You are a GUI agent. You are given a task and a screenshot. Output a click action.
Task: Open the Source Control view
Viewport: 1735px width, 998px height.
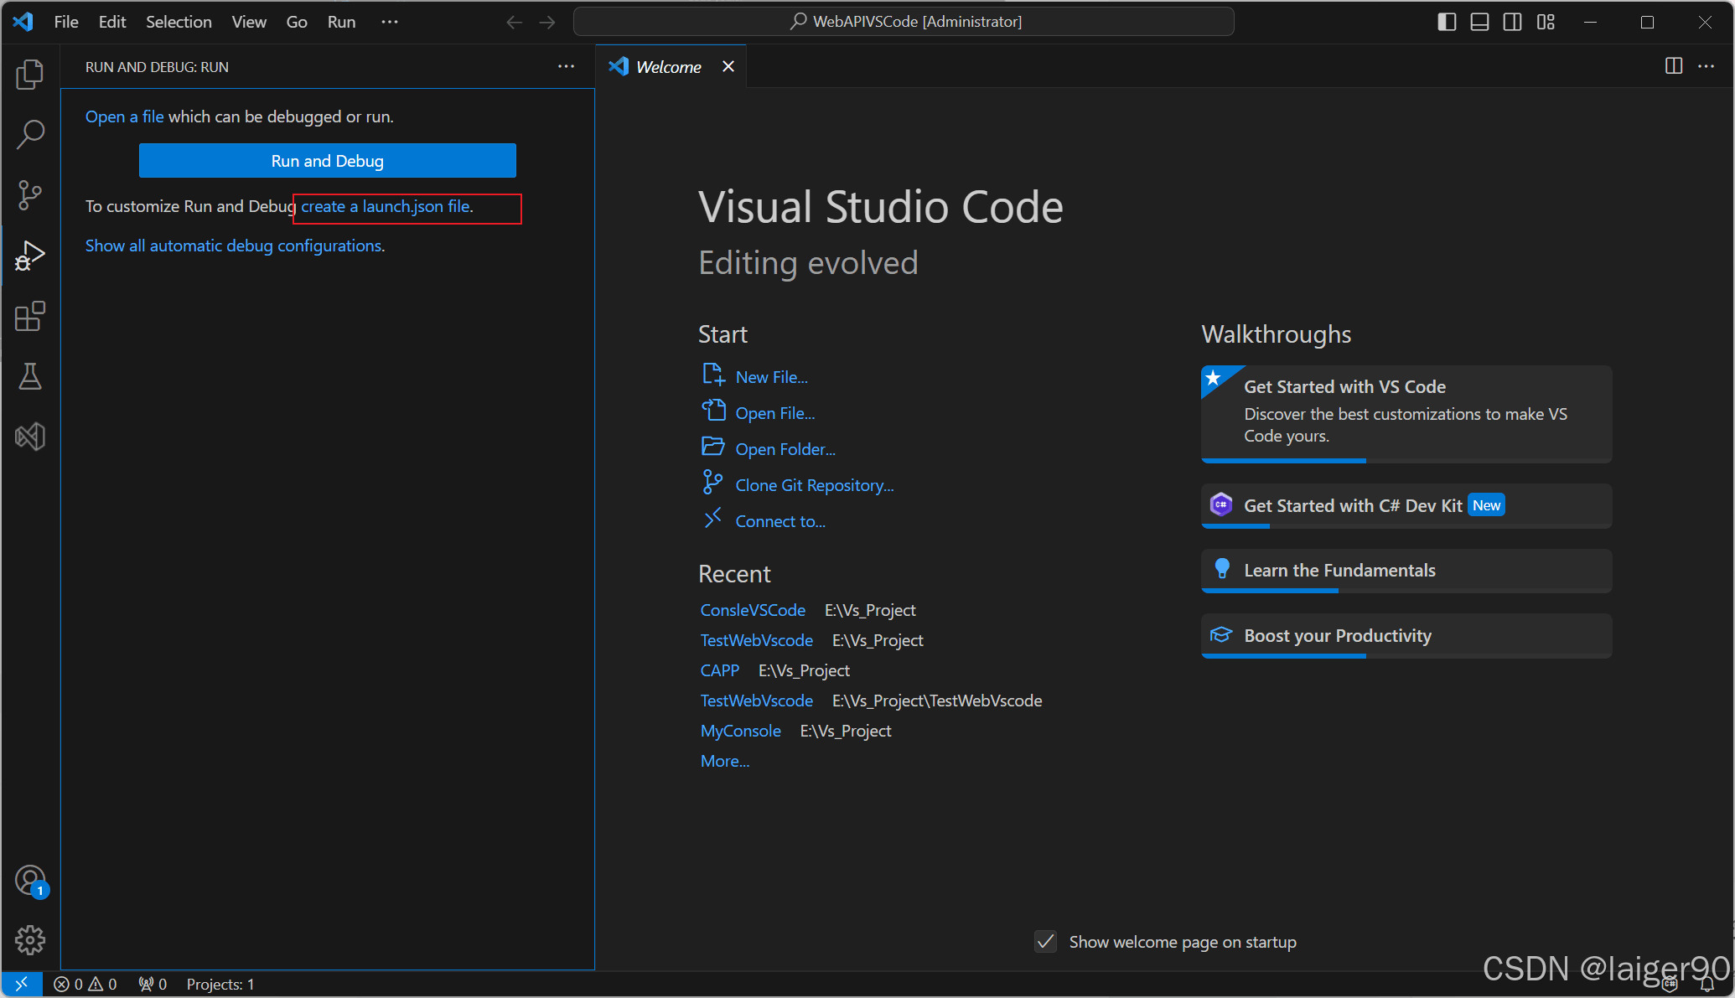click(30, 195)
